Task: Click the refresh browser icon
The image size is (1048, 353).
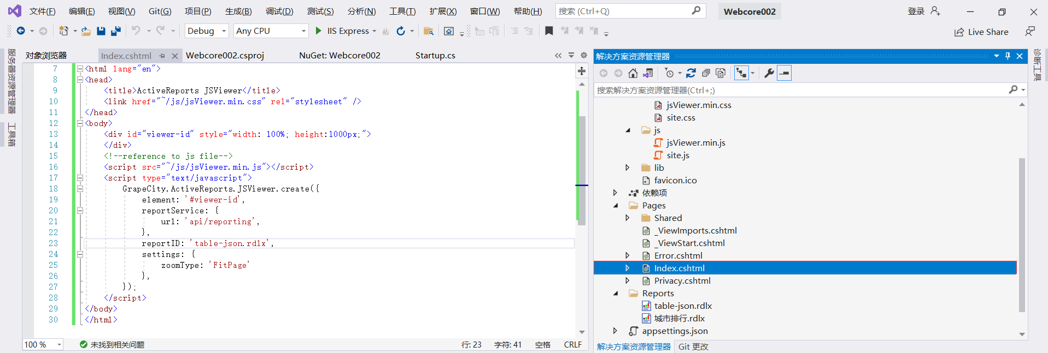Action: (401, 31)
